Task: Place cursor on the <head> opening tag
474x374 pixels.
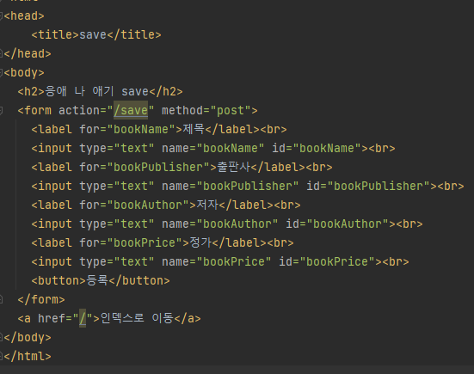Action: pyautogui.click(x=24, y=16)
